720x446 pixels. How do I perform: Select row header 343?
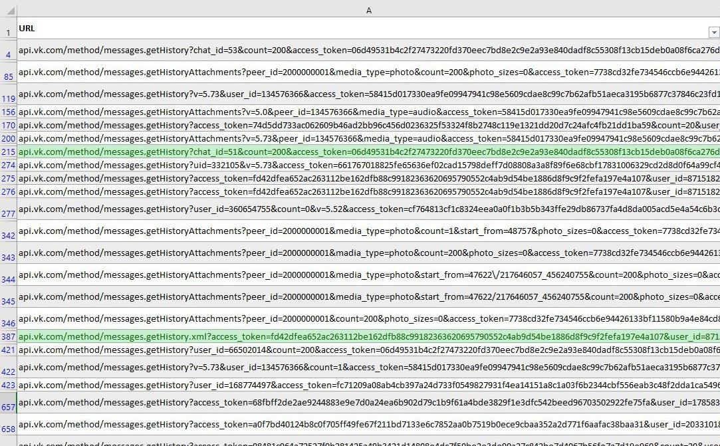8,253
